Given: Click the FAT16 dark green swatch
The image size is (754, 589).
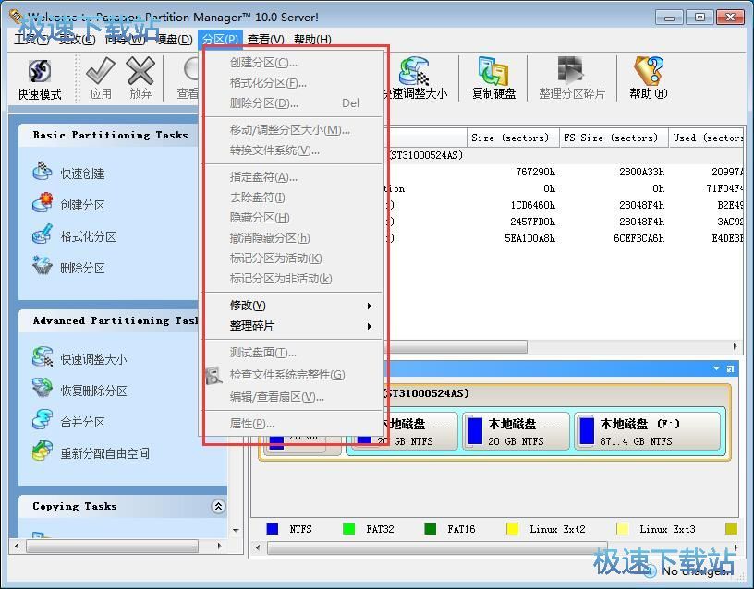Looking at the screenshot, I should 431,528.
